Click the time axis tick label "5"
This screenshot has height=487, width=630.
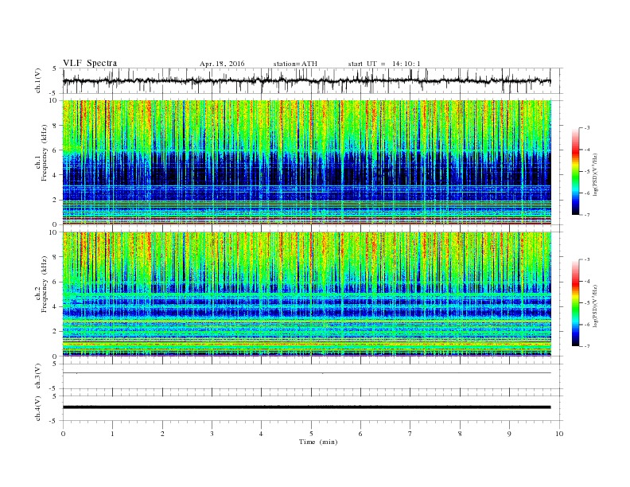(311, 434)
